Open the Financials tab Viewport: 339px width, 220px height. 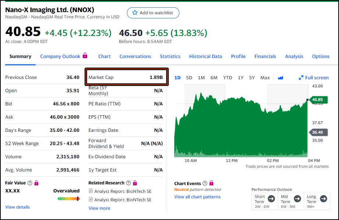point(265,56)
